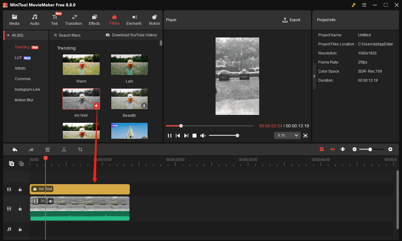Skip to previous frame
Image resolution: width=402 pixels, height=241 pixels.
tap(178, 135)
